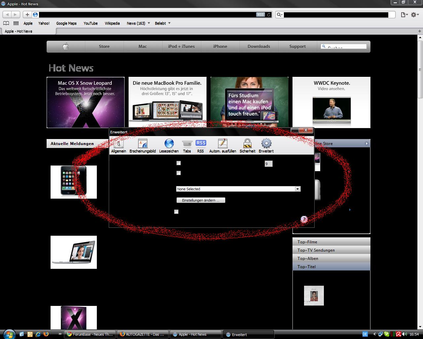
Task: Add bookmark with the plus button
Action: click(27, 15)
